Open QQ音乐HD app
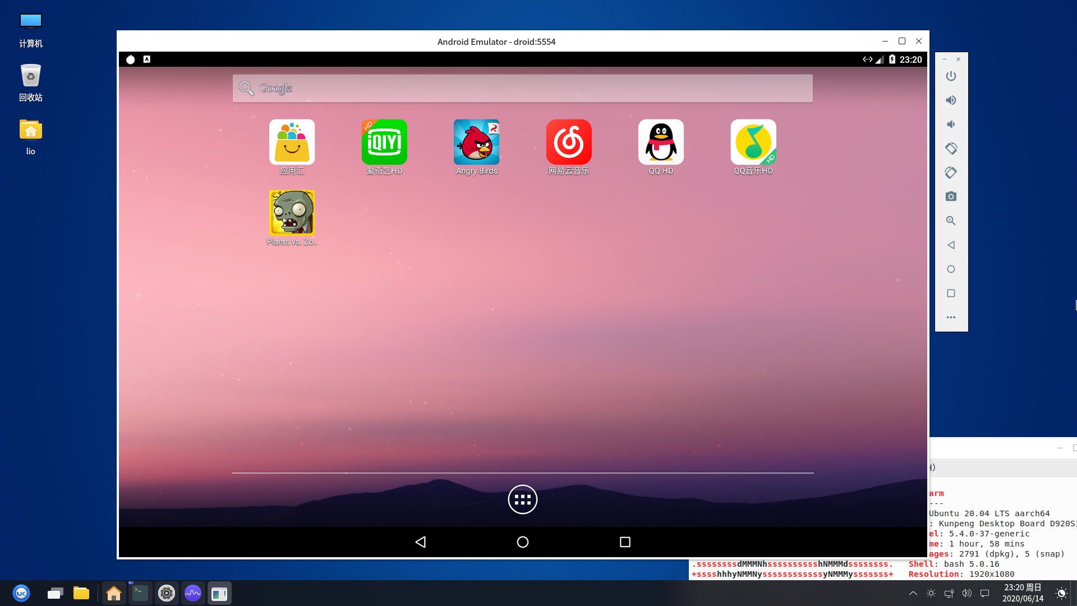Viewport: 1077px width, 606px height. point(753,142)
